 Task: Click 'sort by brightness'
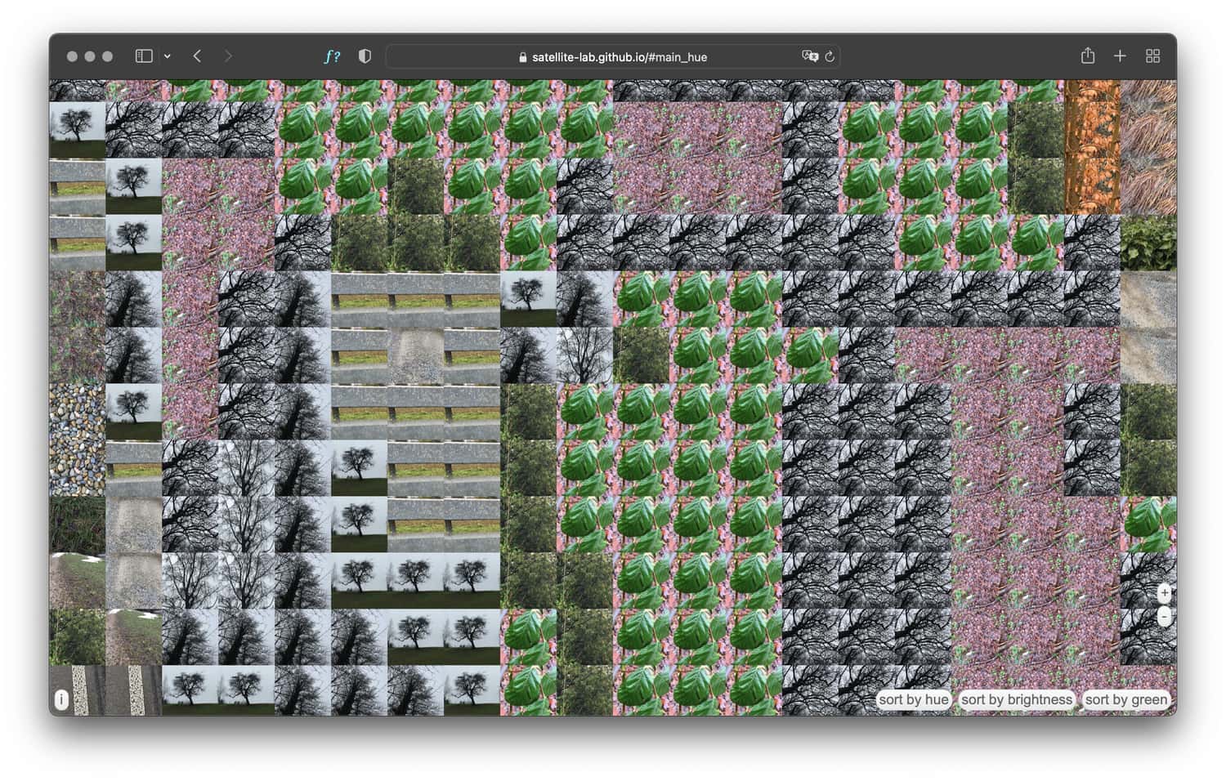[x=1017, y=699]
